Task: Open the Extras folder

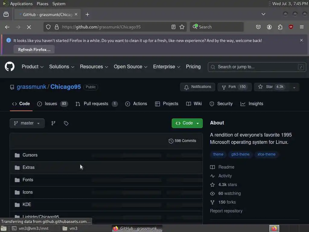Action: pyautogui.click(x=29, y=167)
